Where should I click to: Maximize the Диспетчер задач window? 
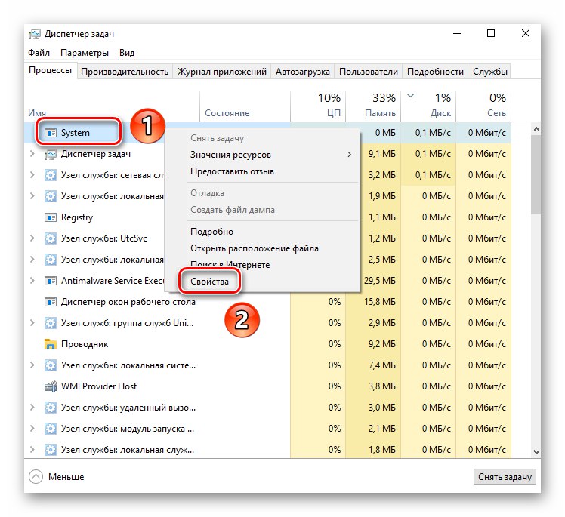coord(491,34)
